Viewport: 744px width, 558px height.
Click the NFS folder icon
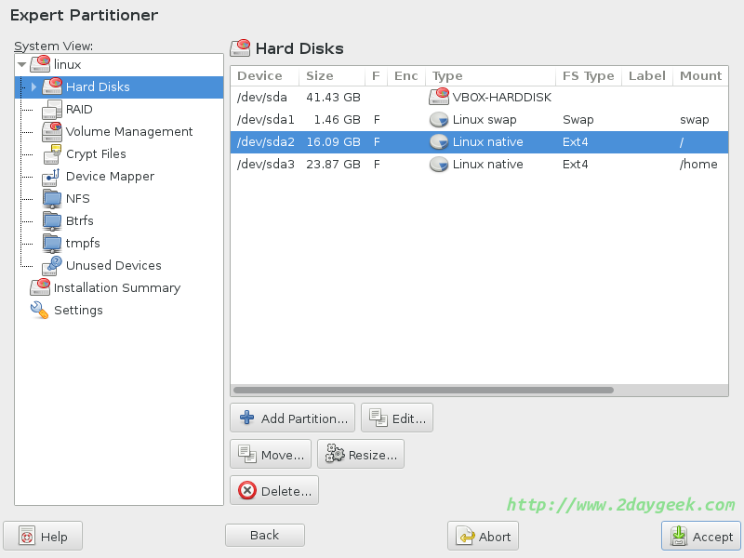(51, 199)
